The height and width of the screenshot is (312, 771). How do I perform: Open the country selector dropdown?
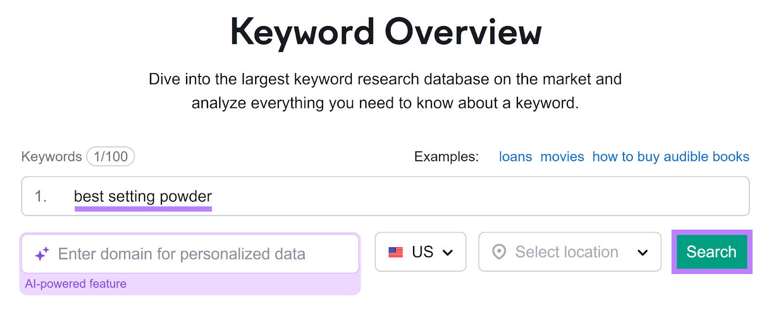420,251
